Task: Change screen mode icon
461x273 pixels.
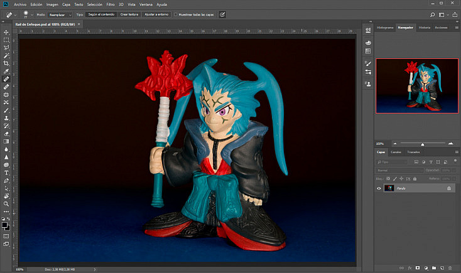Action: [6, 244]
